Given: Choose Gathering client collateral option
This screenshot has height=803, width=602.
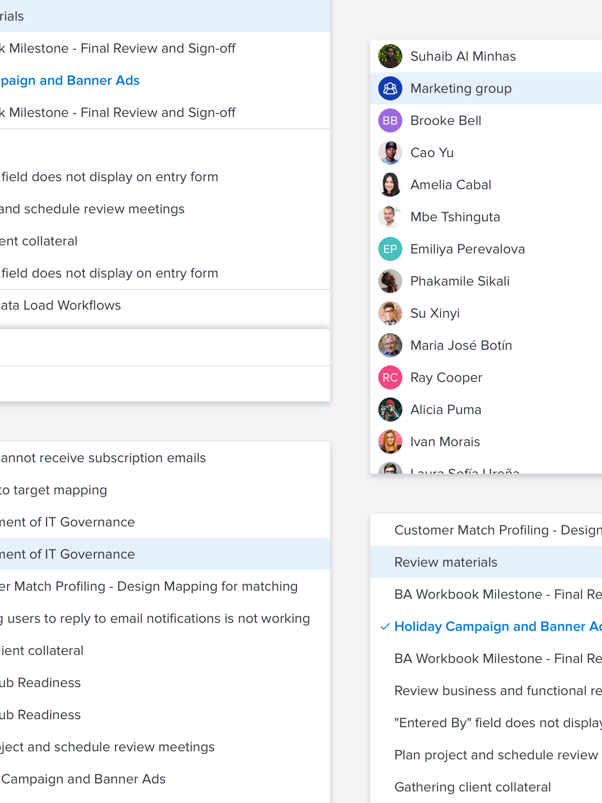Looking at the screenshot, I should 472,787.
